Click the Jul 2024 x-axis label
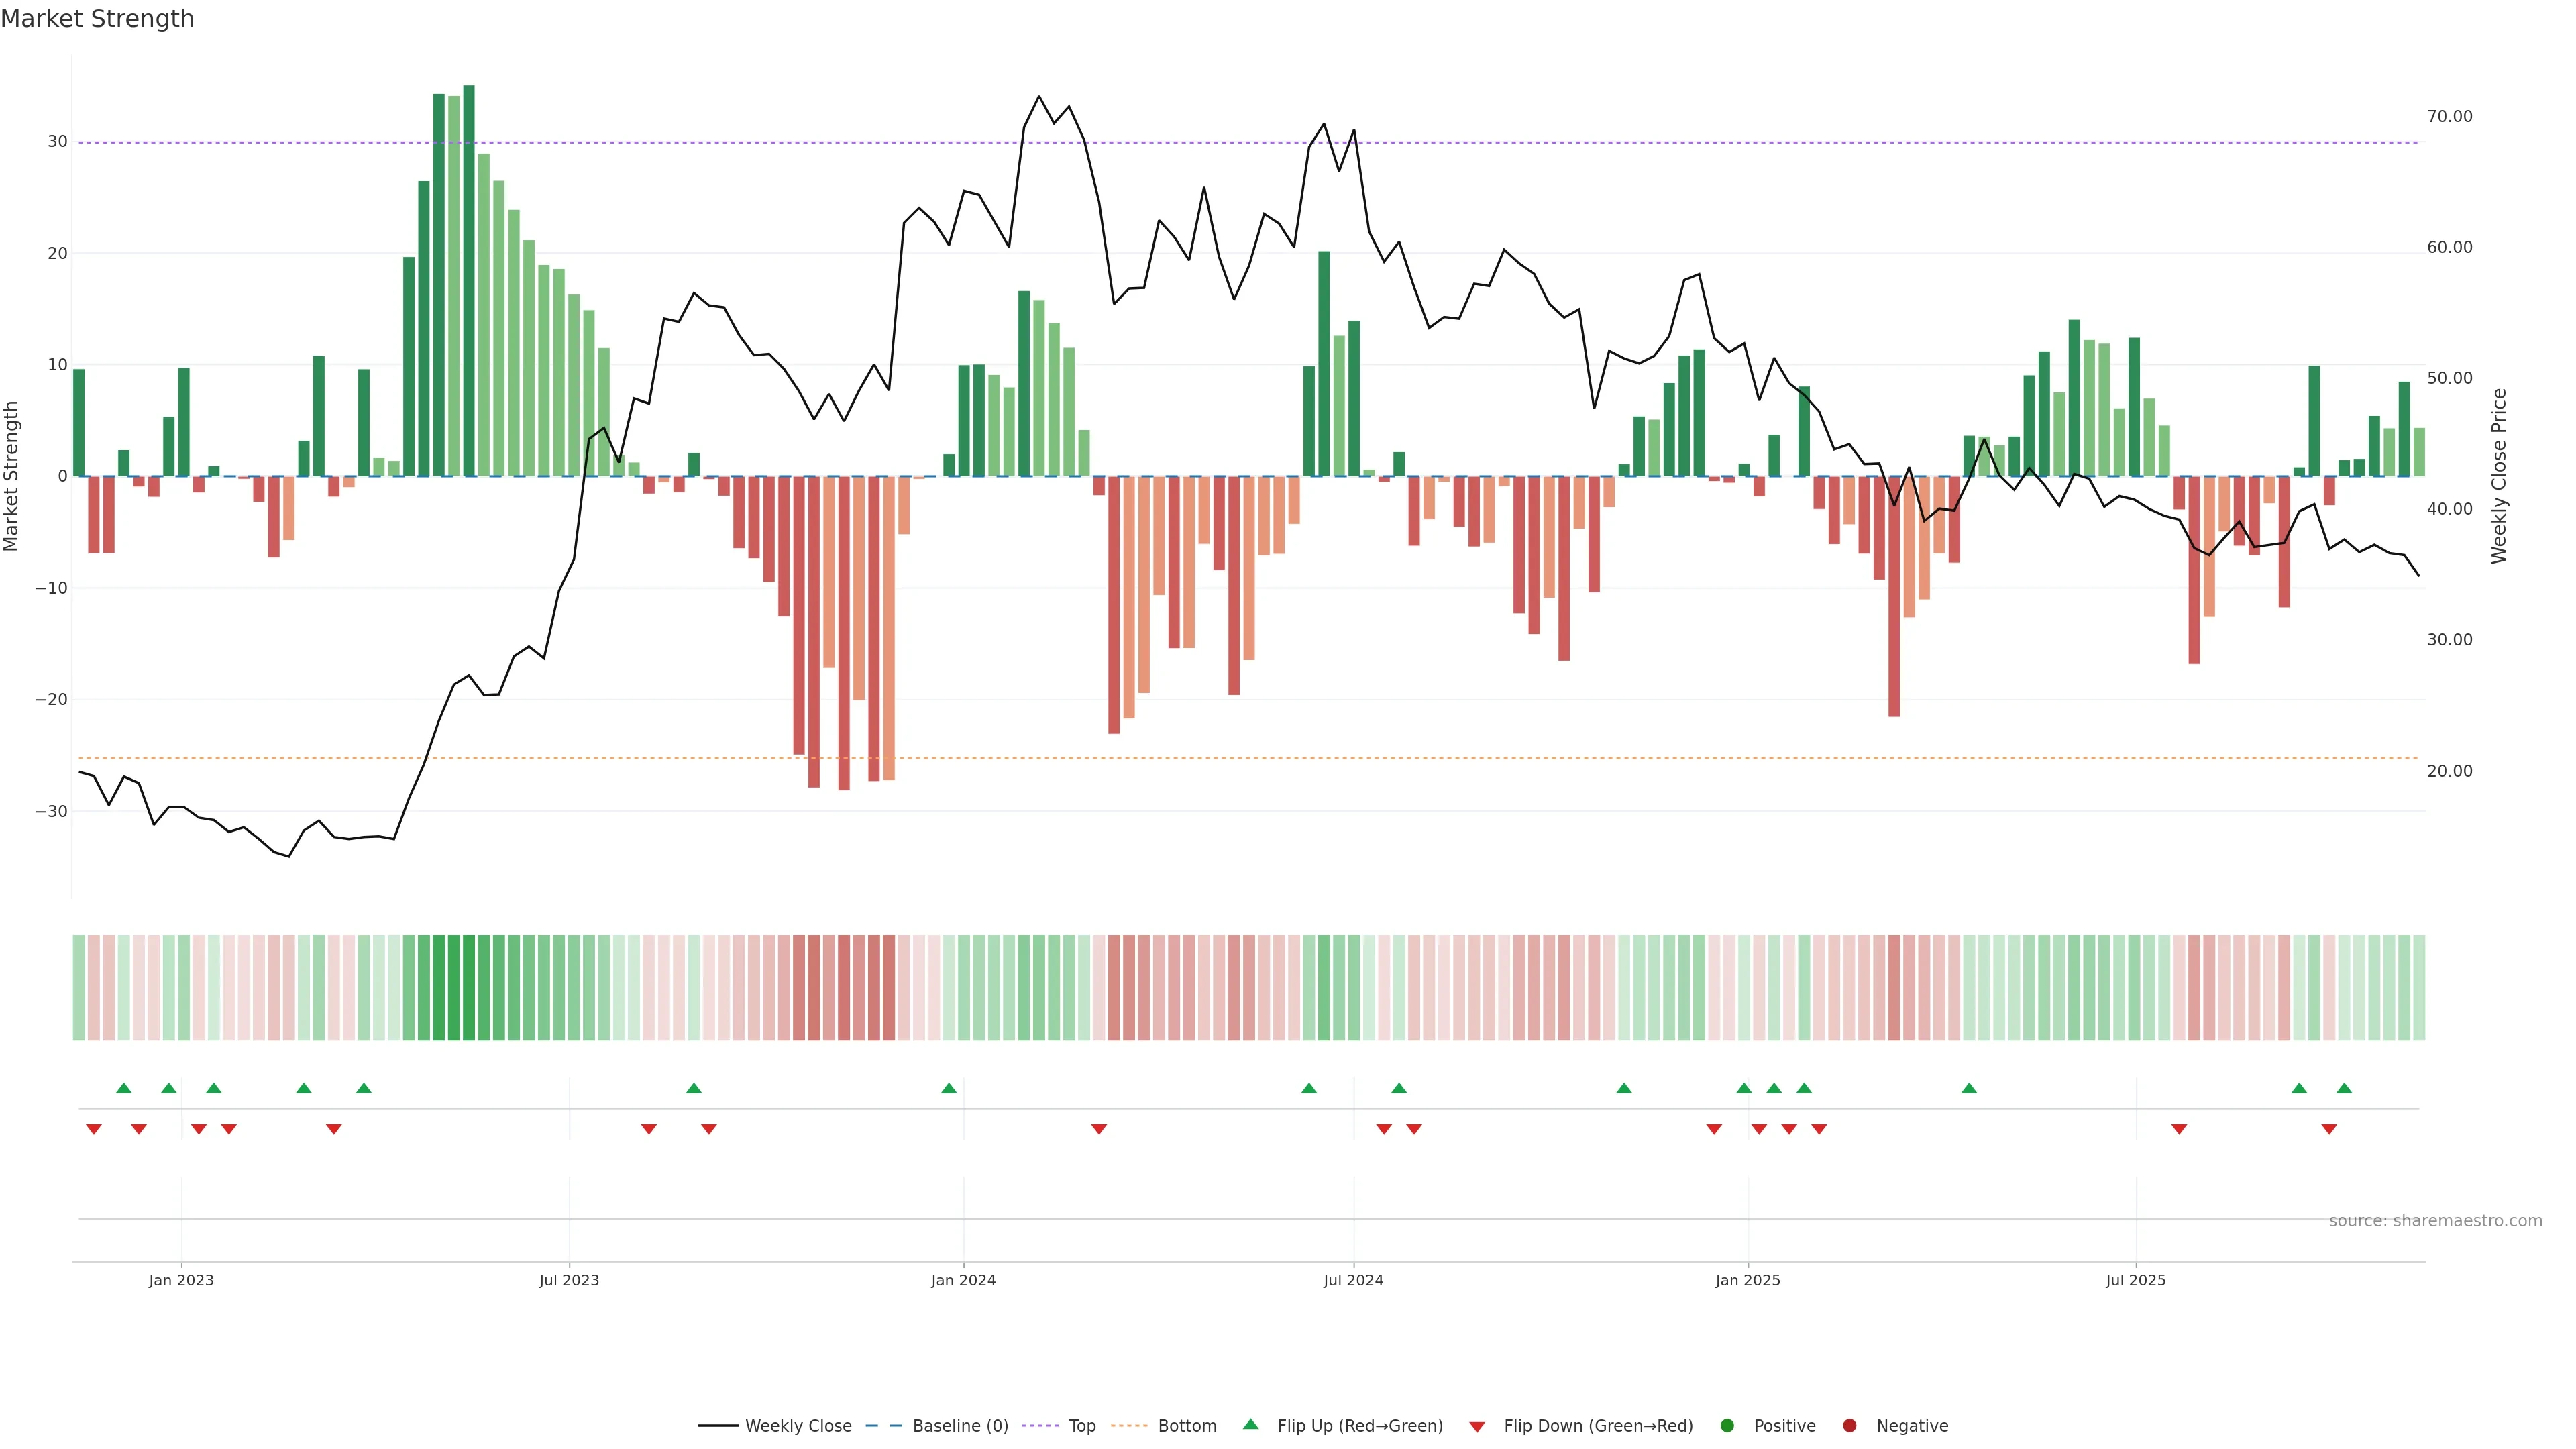Viewport: 2576px width, 1449px height. click(1353, 1280)
